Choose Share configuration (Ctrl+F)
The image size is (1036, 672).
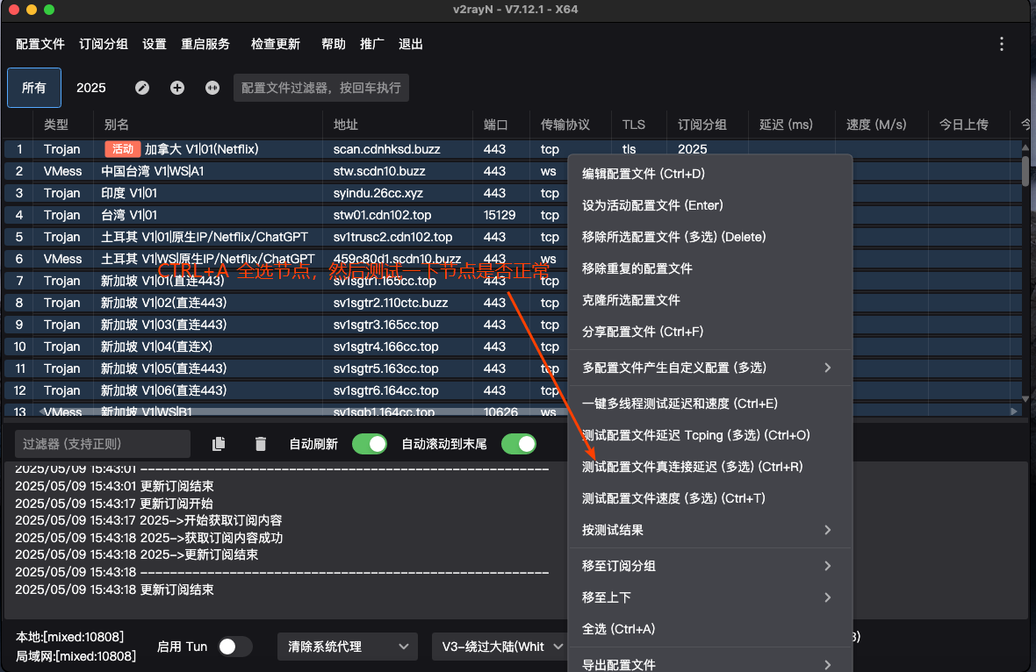click(x=709, y=332)
